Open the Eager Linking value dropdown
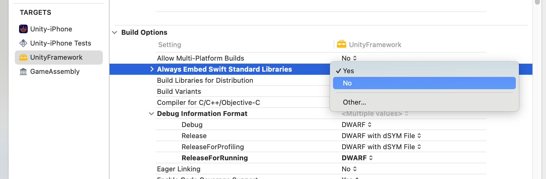Viewport: 546px width, 179px height. click(349, 169)
